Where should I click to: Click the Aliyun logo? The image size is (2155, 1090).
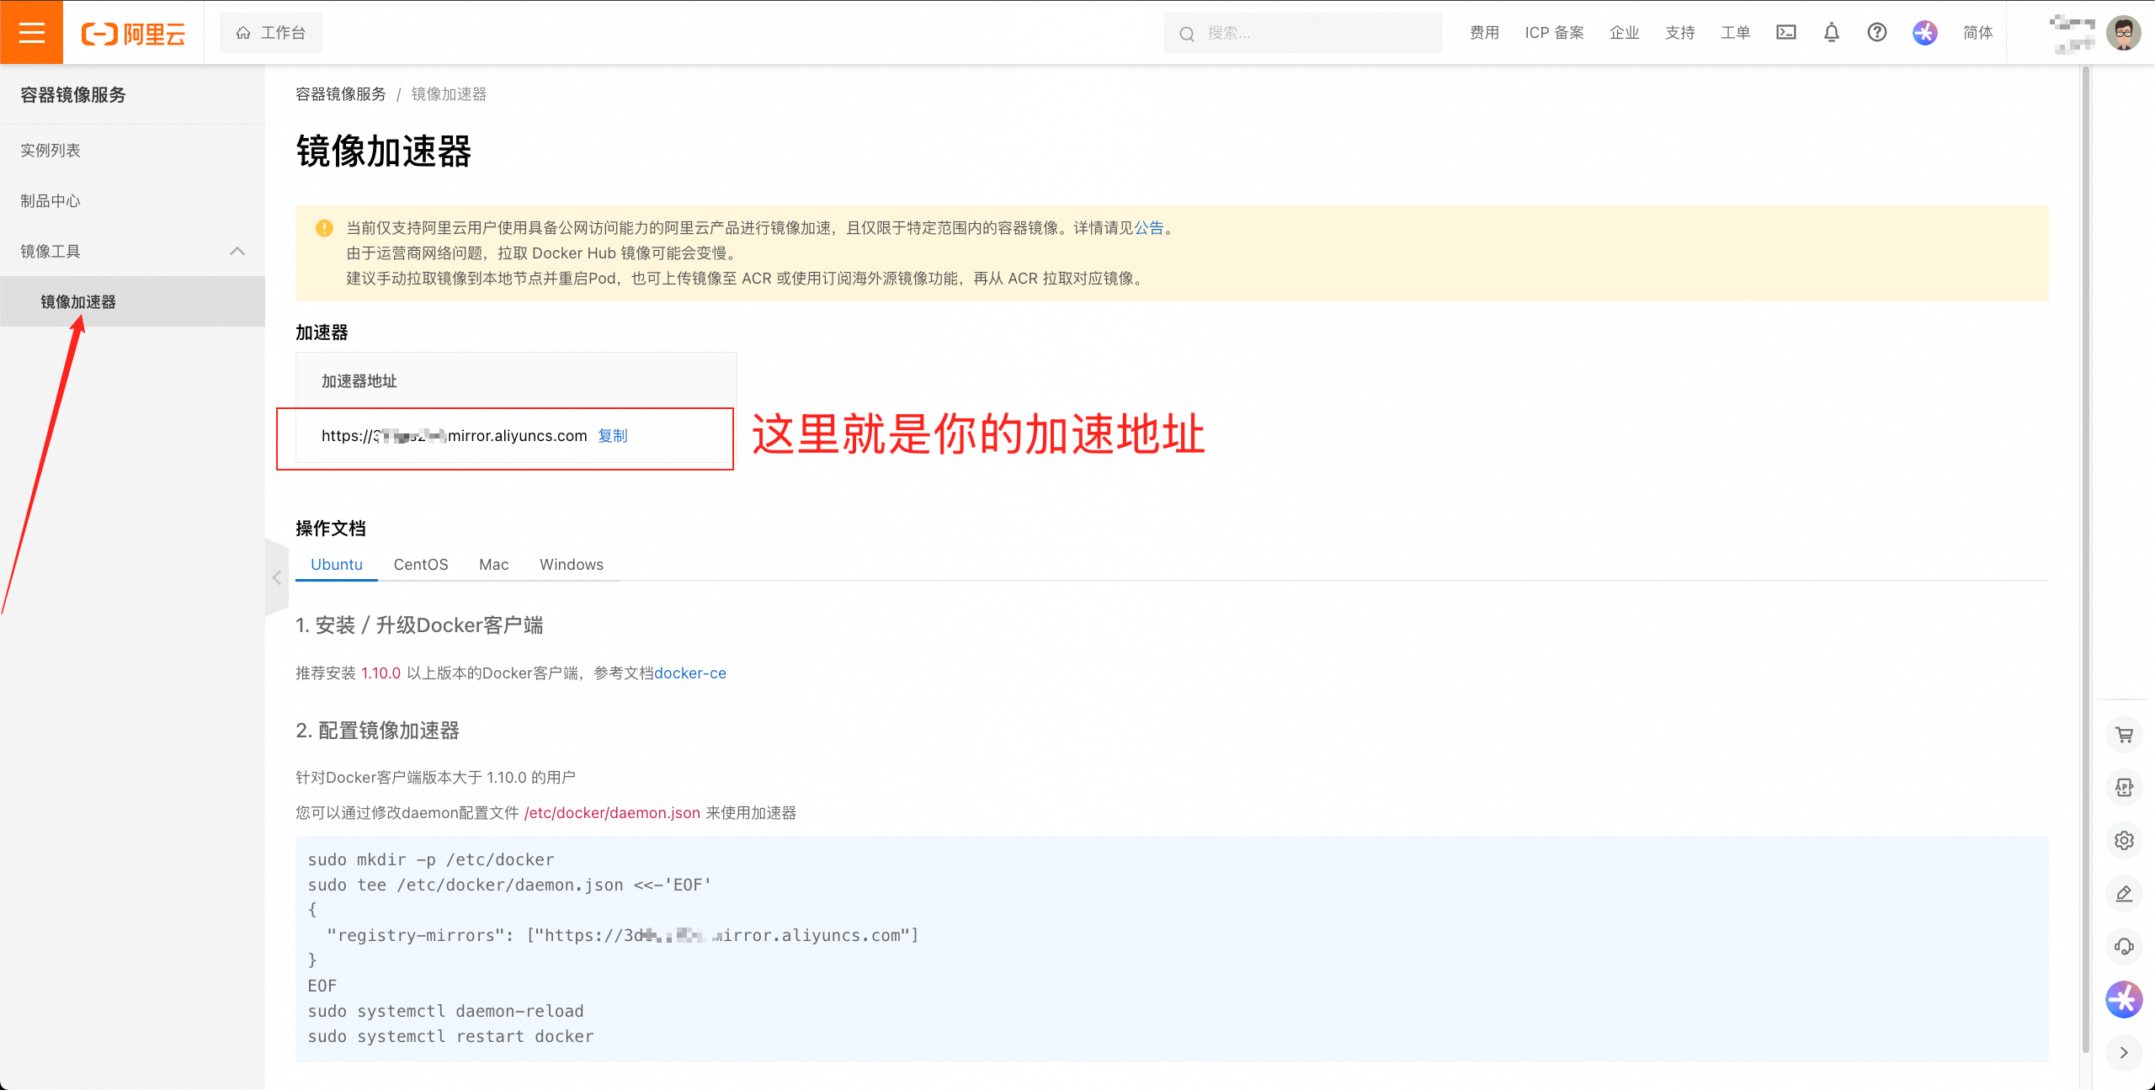[133, 34]
